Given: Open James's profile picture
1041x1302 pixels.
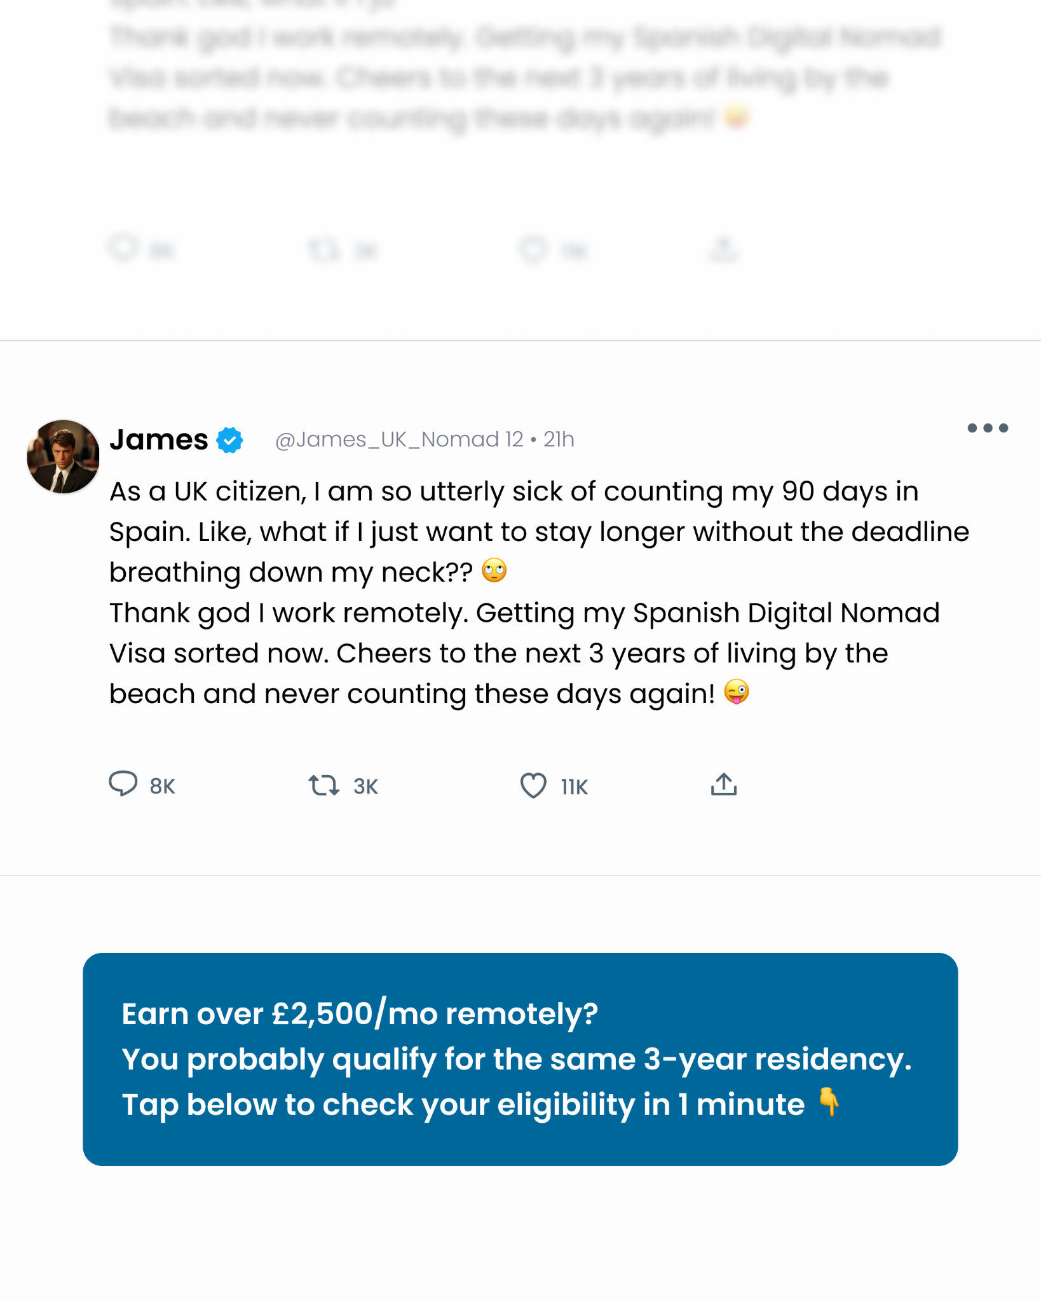Looking at the screenshot, I should (x=63, y=456).
